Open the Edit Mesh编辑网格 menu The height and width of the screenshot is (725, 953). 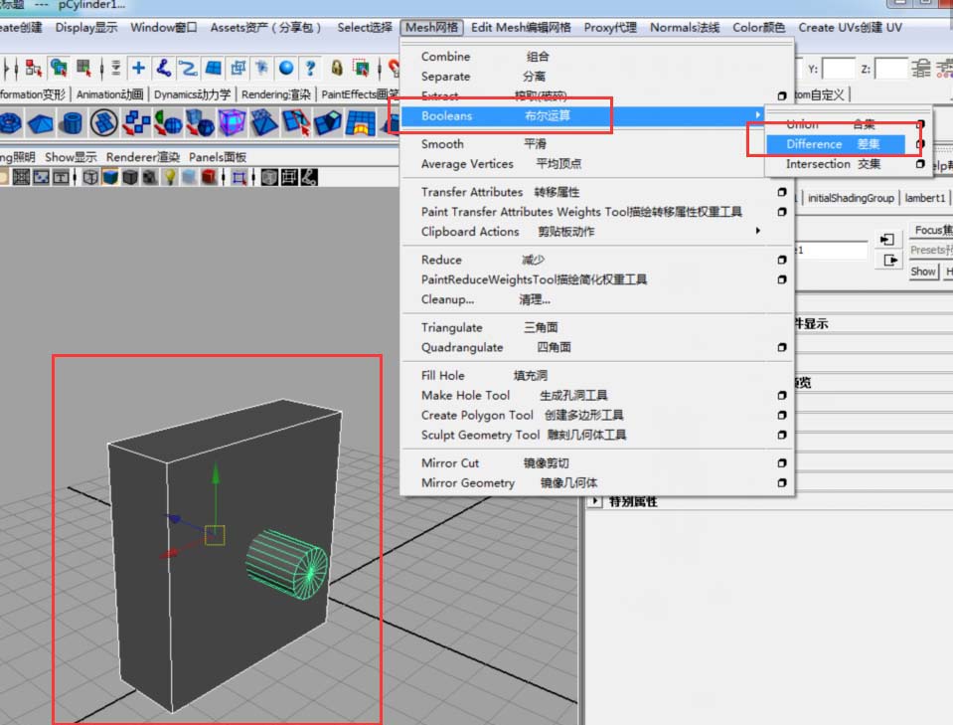point(521,28)
